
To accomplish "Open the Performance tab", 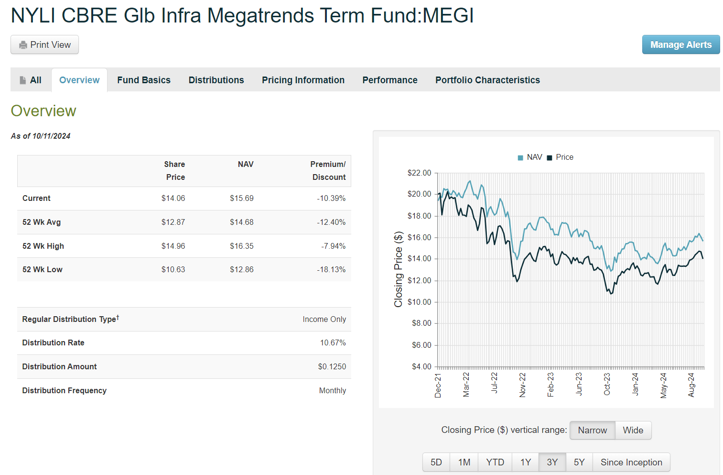I will (x=389, y=80).
